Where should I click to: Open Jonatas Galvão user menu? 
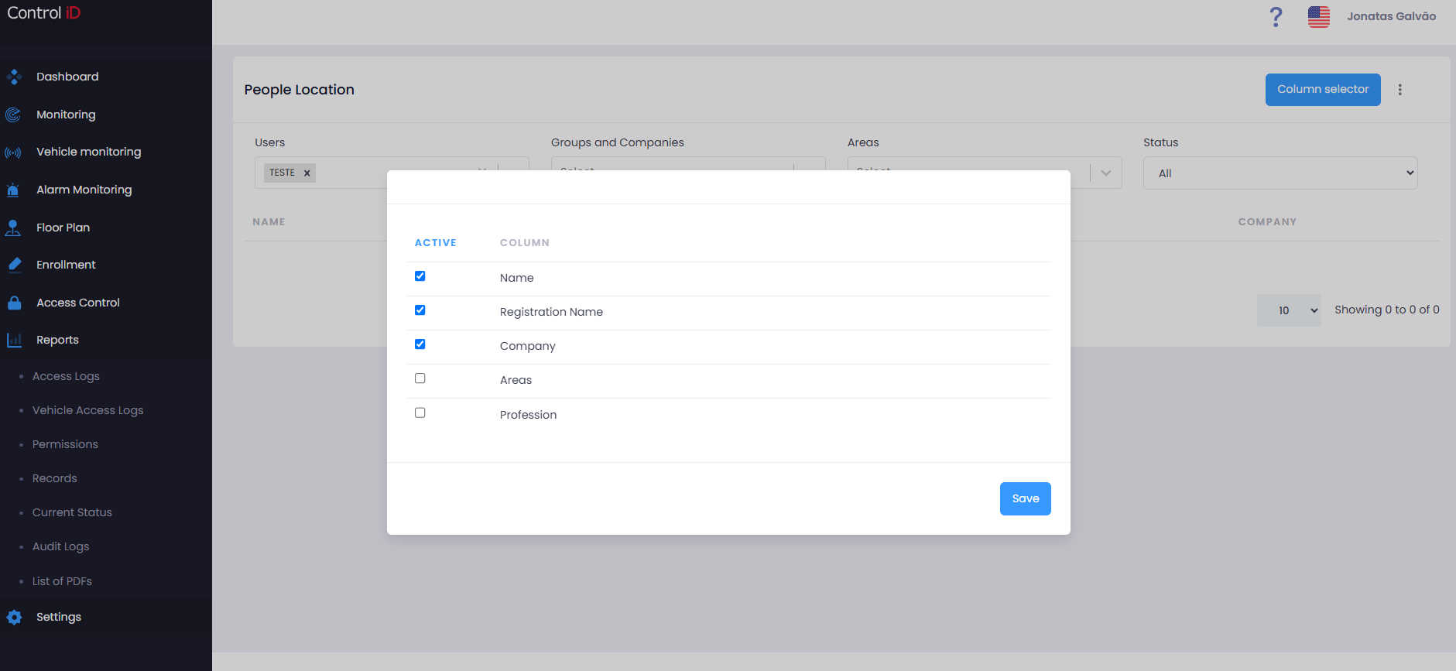pyautogui.click(x=1391, y=16)
